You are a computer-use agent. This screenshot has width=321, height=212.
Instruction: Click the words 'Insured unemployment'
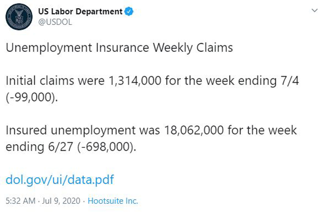tap(71, 130)
